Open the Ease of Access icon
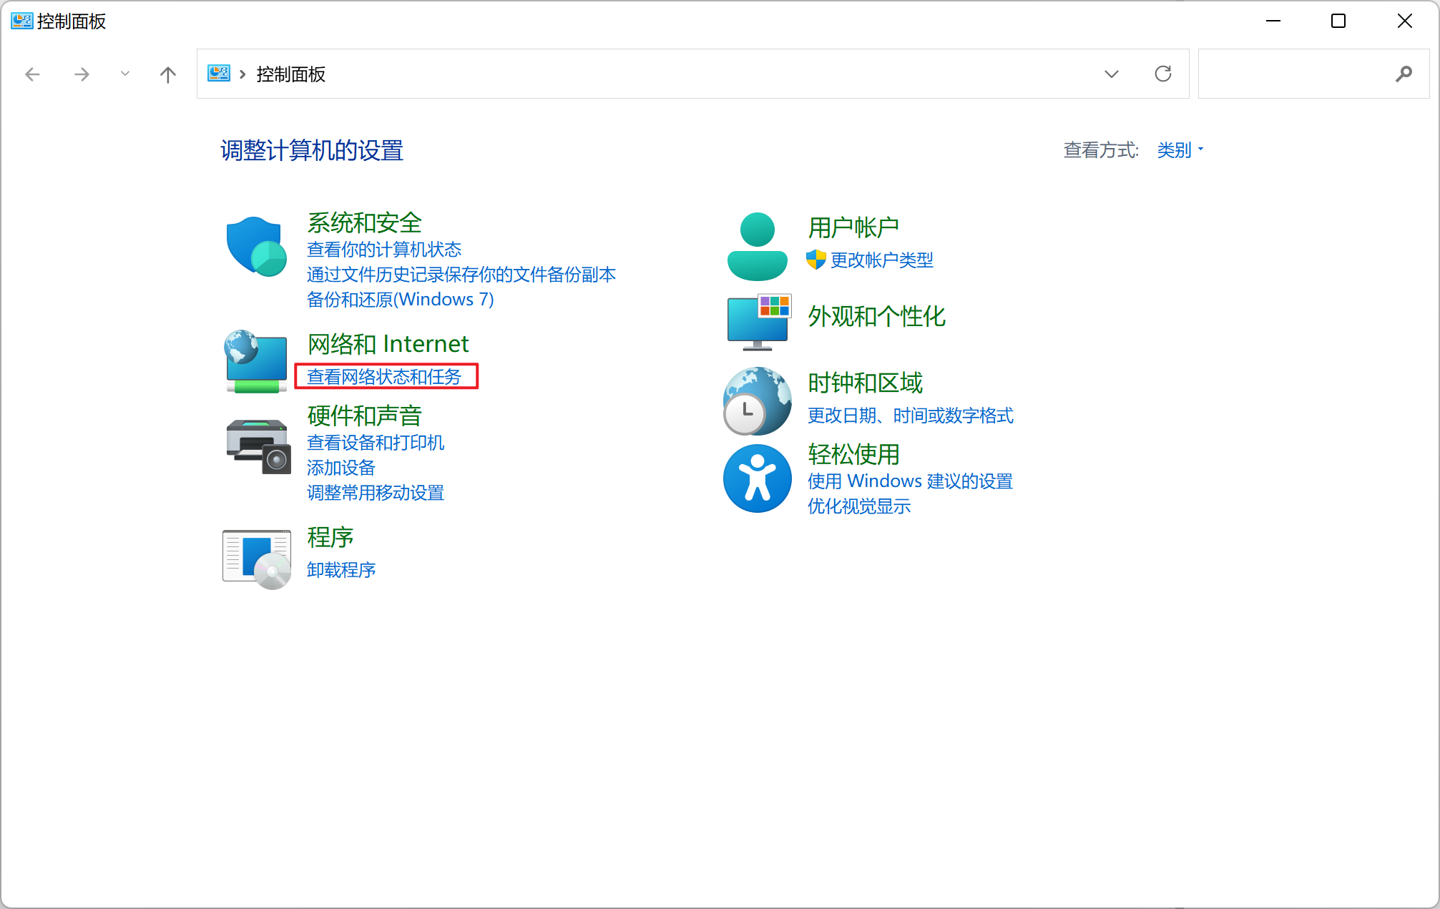The width and height of the screenshot is (1440, 909). (757, 478)
